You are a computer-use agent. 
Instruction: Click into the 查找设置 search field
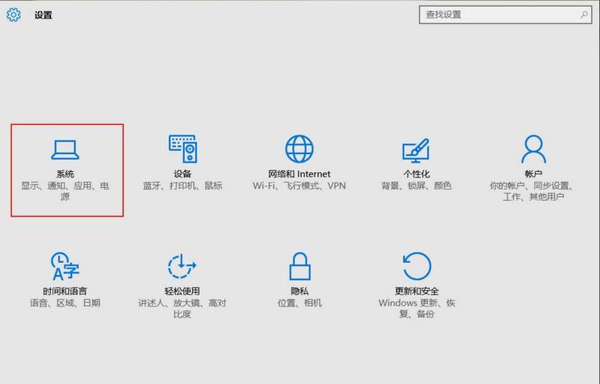tap(505, 14)
